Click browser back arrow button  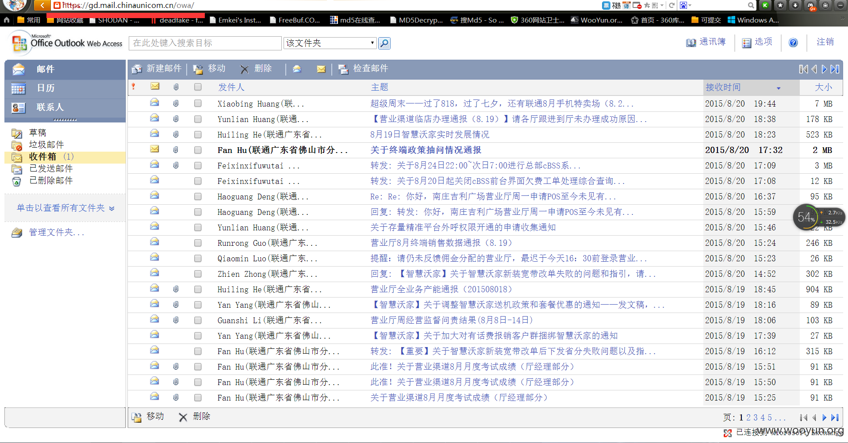pos(42,5)
